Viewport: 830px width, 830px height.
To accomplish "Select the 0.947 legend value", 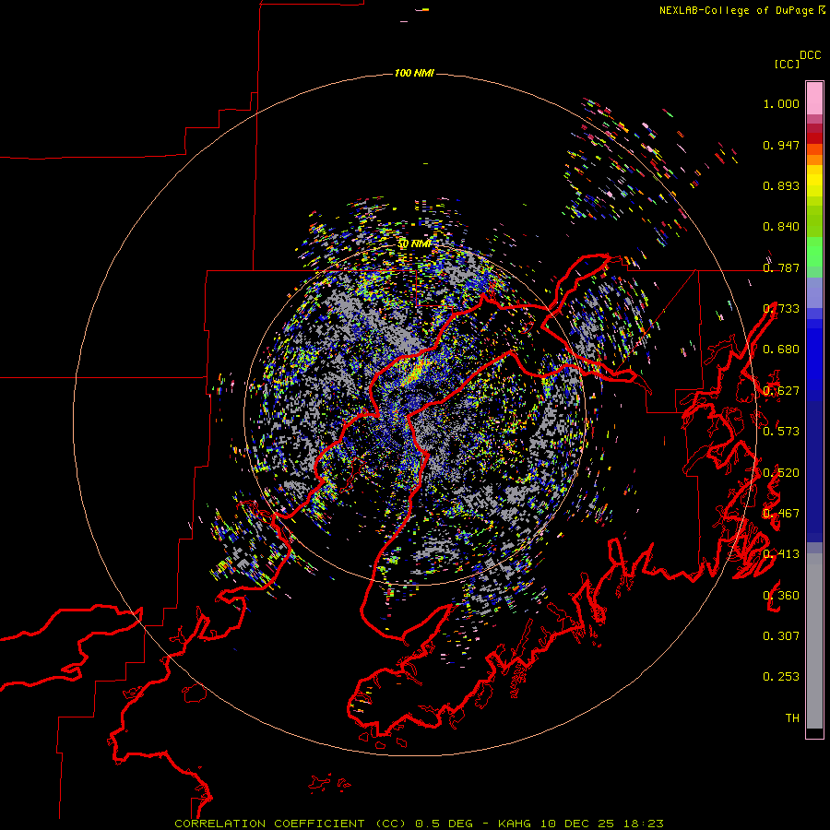I will tap(781, 145).
